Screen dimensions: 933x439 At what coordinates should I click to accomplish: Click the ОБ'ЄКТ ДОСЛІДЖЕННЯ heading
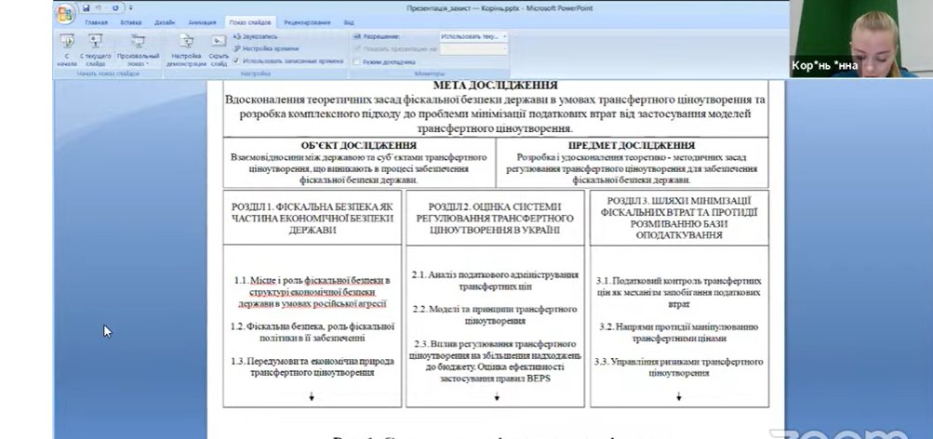[359, 145]
